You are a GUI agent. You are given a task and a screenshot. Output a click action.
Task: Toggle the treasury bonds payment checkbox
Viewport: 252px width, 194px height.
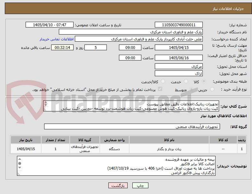coord(160,89)
